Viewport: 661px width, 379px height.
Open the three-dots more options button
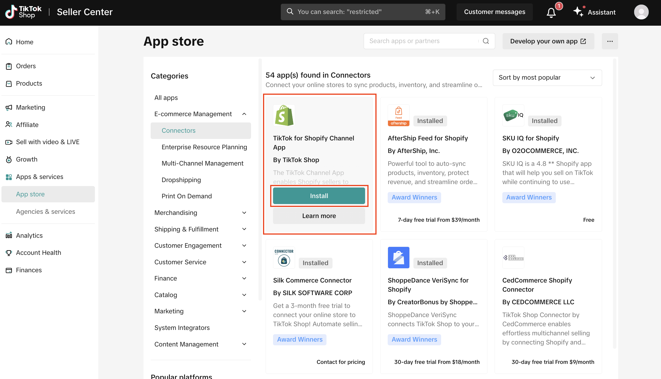(610, 41)
